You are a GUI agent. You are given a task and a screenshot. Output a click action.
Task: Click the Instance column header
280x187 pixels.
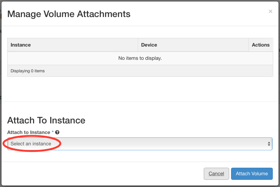click(21, 45)
